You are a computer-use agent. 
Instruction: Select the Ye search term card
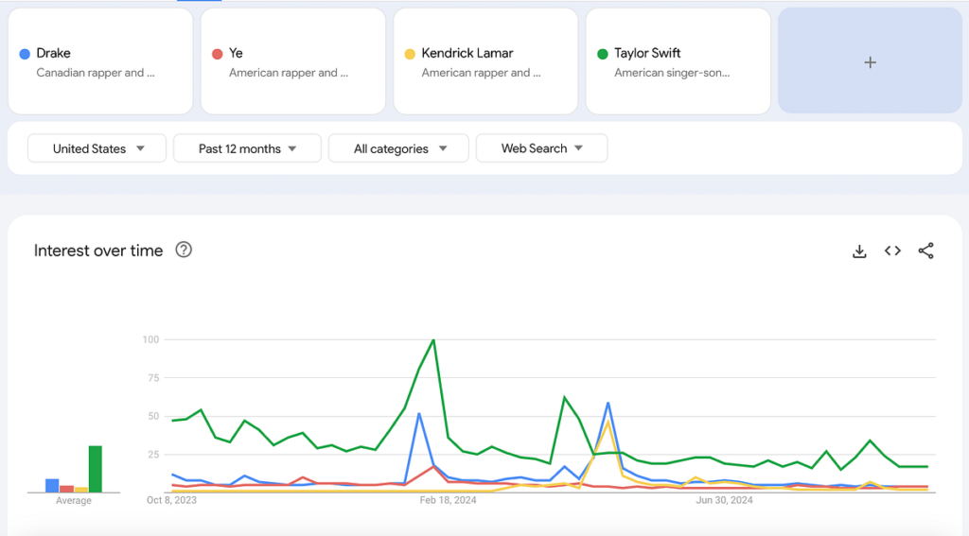(x=292, y=61)
